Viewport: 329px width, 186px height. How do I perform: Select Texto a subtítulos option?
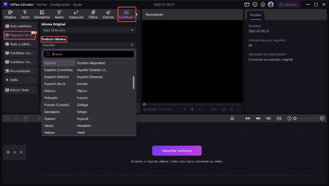click(20, 44)
